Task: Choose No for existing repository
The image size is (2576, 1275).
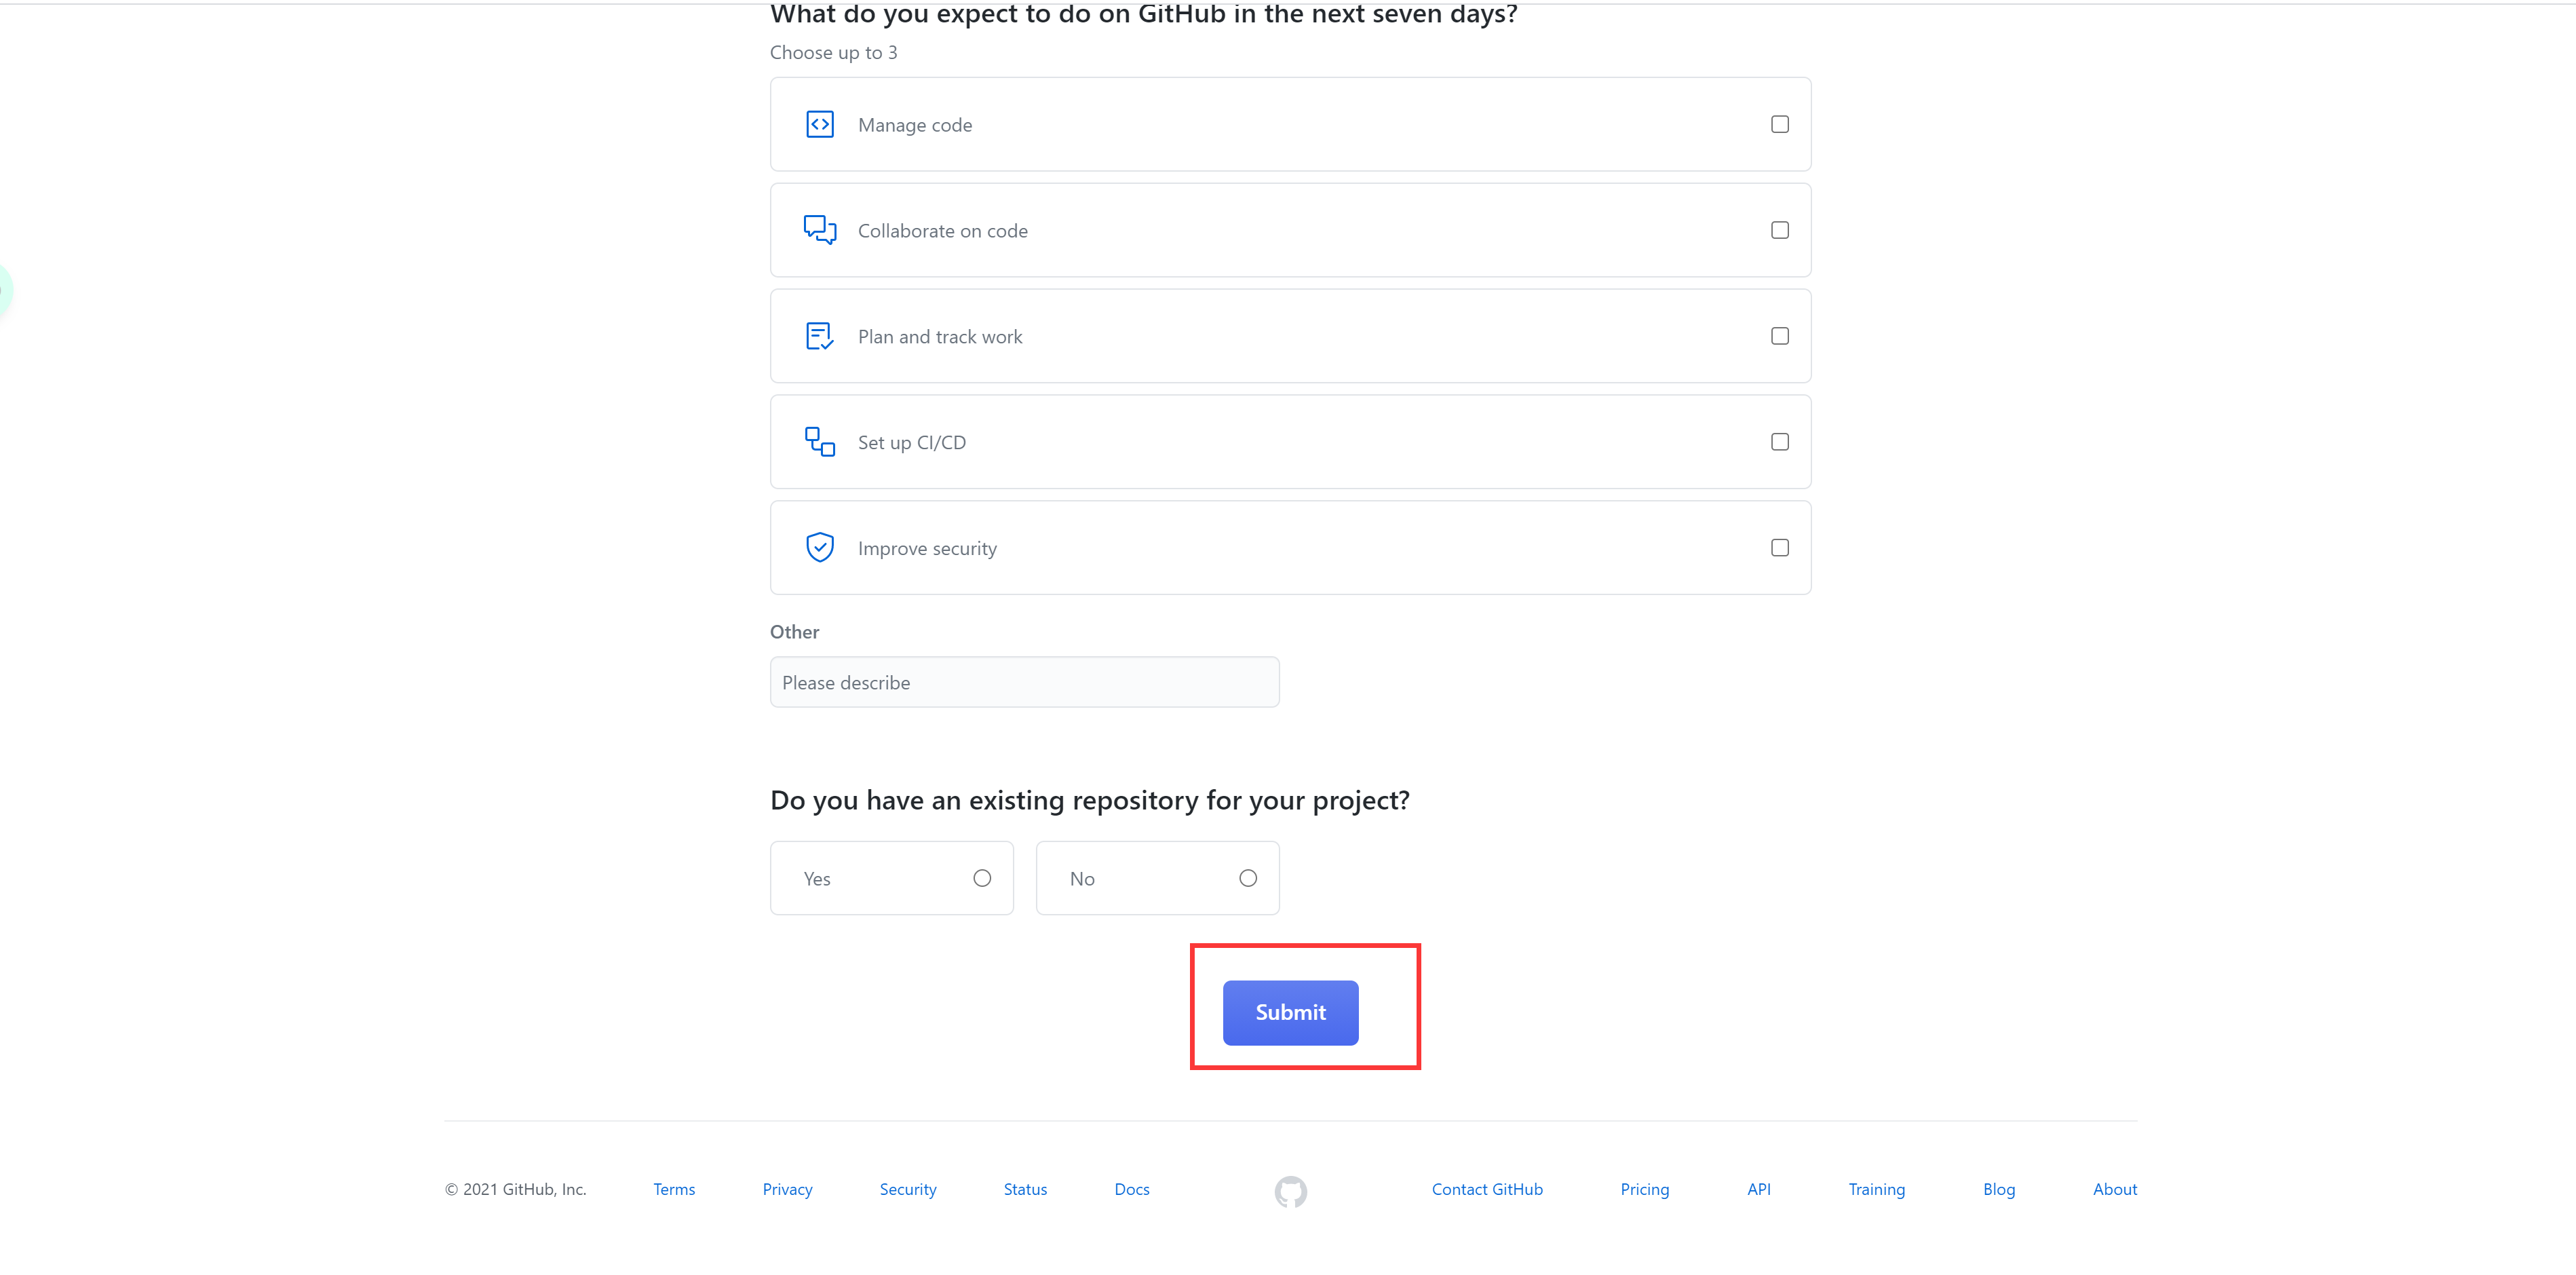Action: [x=1247, y=878]
